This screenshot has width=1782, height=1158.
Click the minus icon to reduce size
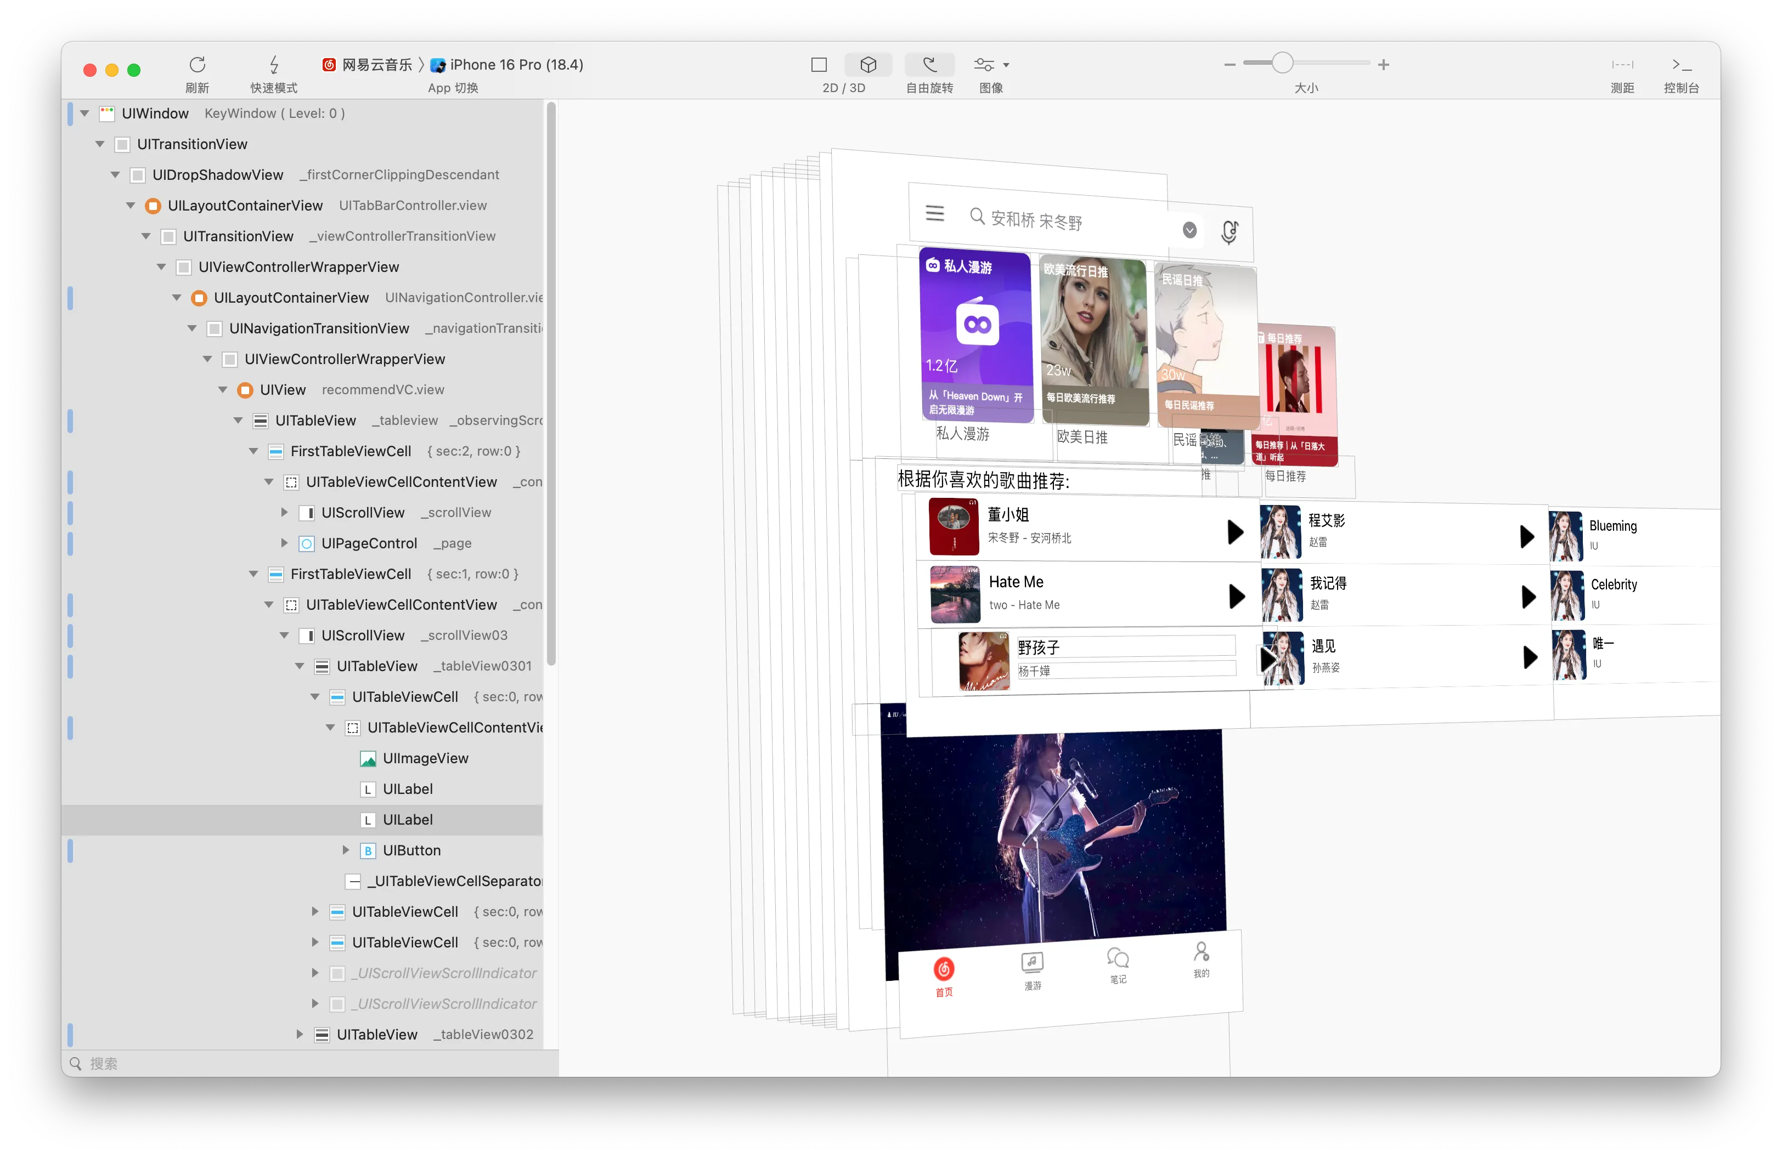pos(1230,65)
